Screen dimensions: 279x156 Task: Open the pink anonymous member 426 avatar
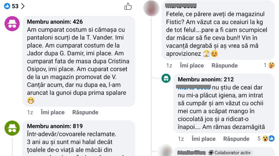tap(12, 24)
